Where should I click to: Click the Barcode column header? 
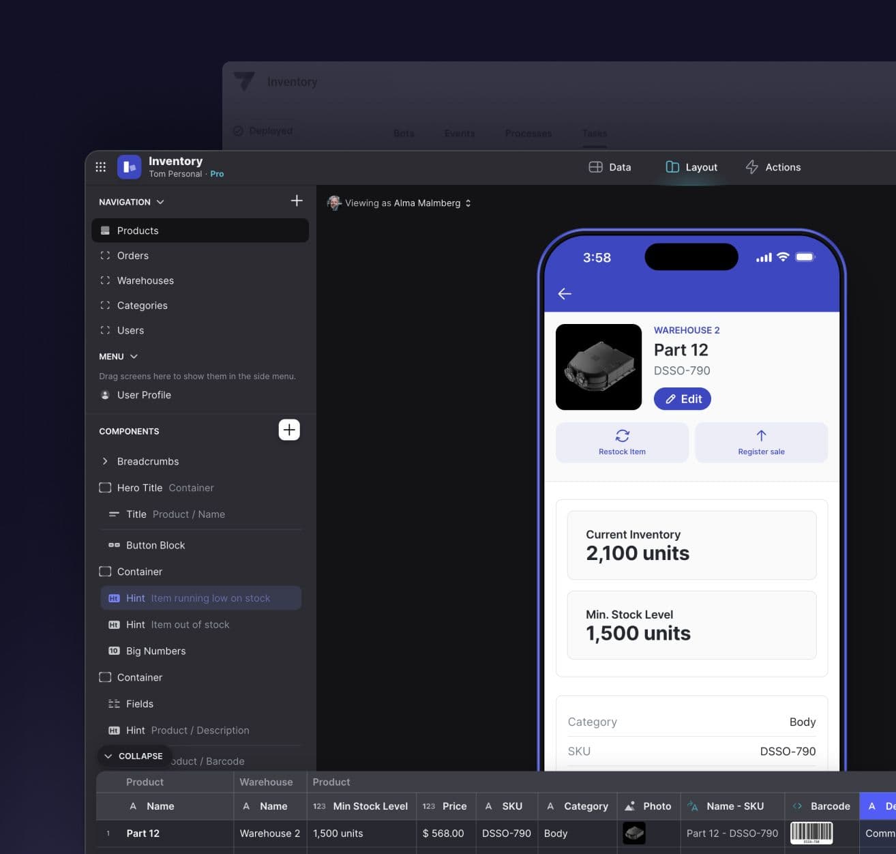pos(822,806)
